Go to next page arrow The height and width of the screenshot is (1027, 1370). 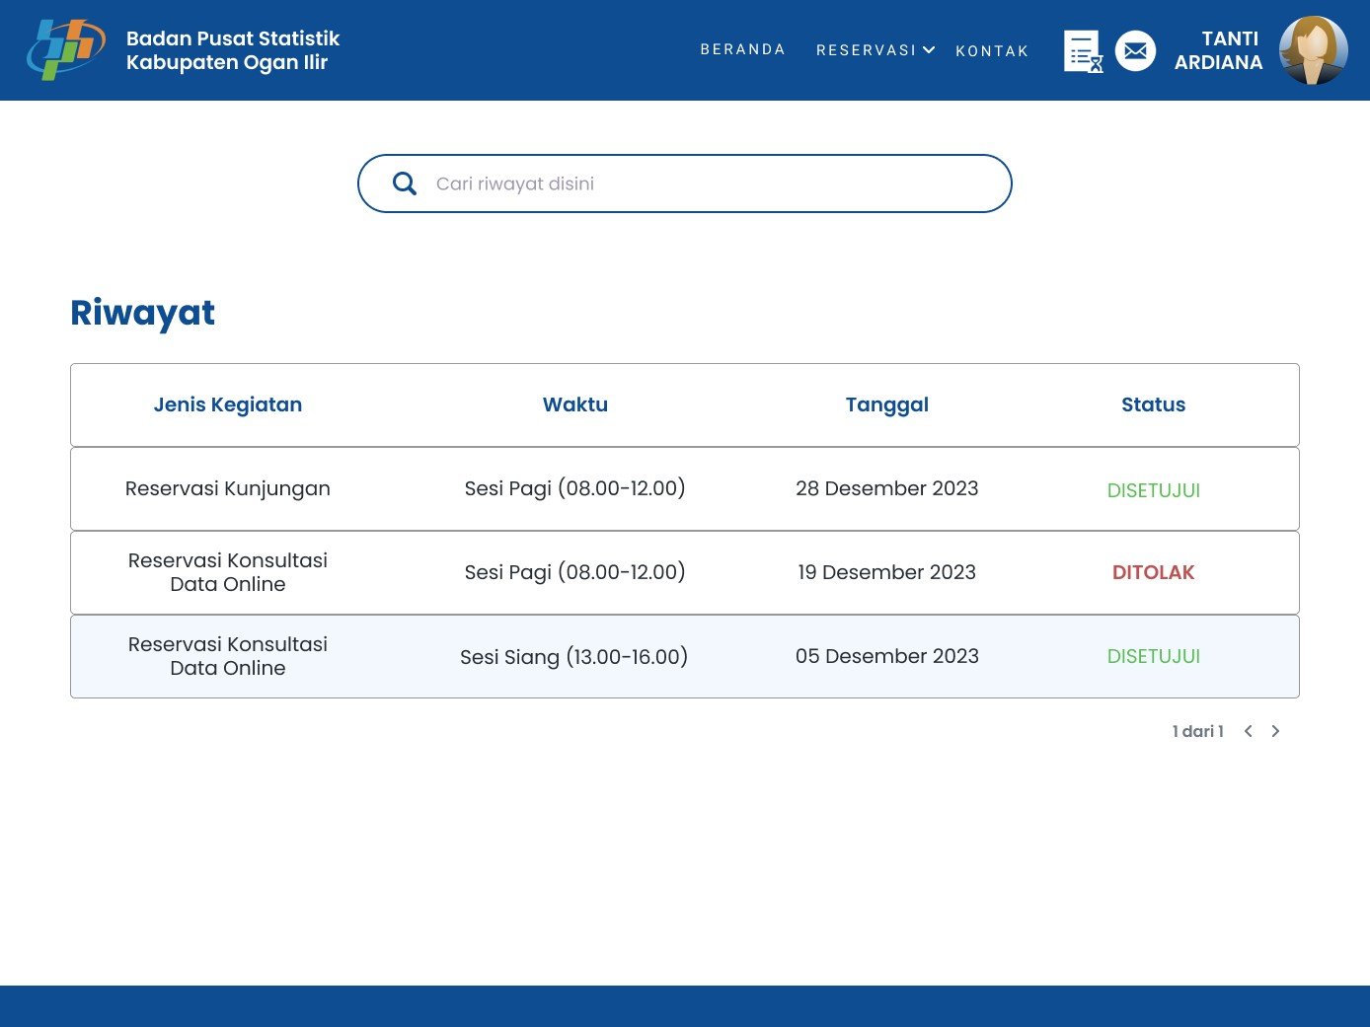[x=1275, y=731]
